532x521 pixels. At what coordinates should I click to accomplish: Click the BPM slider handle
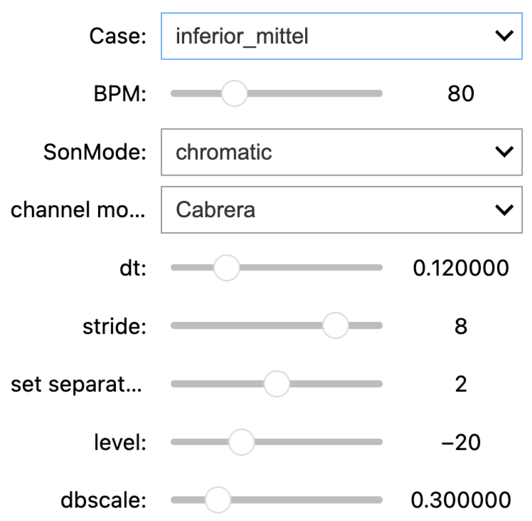coord(234,93)
